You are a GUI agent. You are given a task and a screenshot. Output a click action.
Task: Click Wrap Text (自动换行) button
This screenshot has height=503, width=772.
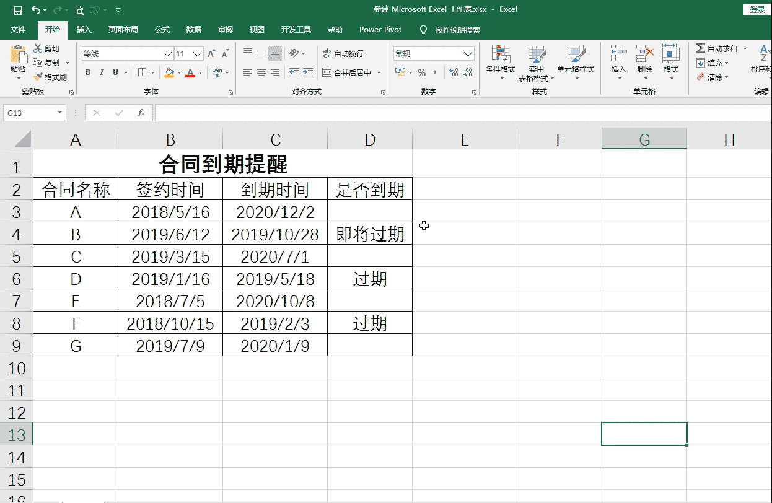(343, 53)
